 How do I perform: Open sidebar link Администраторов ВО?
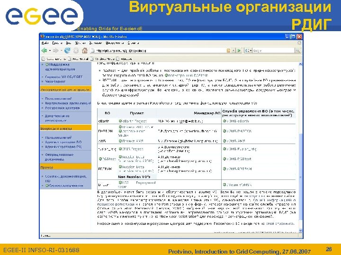63,142
